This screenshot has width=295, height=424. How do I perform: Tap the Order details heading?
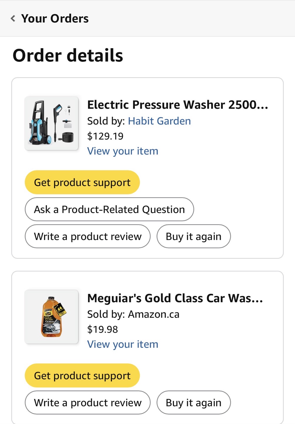click(x=68, y=55)
